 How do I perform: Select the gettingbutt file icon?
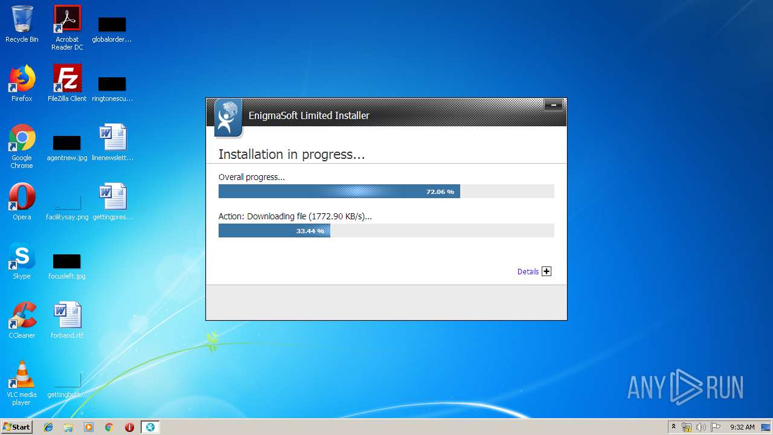(67, 385)
